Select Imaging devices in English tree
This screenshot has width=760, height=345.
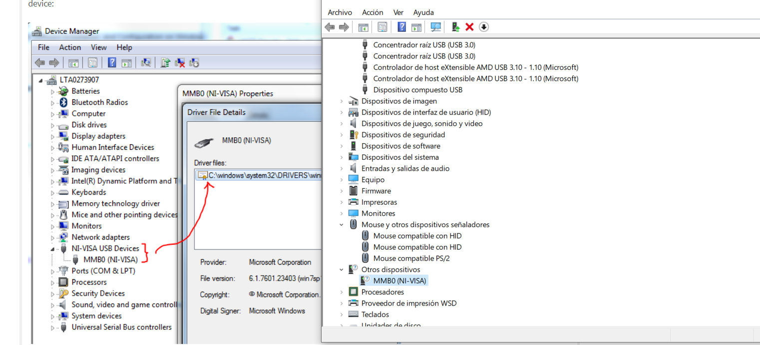[98, 170]
